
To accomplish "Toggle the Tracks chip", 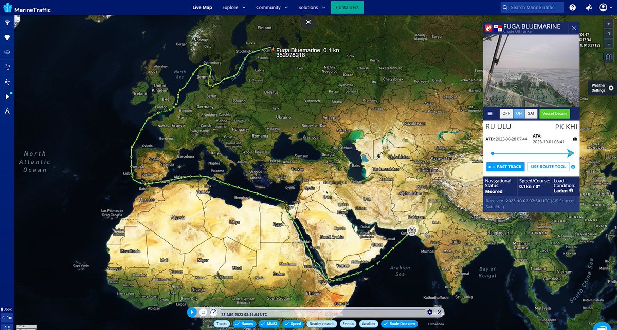I will tap(222, 324).
